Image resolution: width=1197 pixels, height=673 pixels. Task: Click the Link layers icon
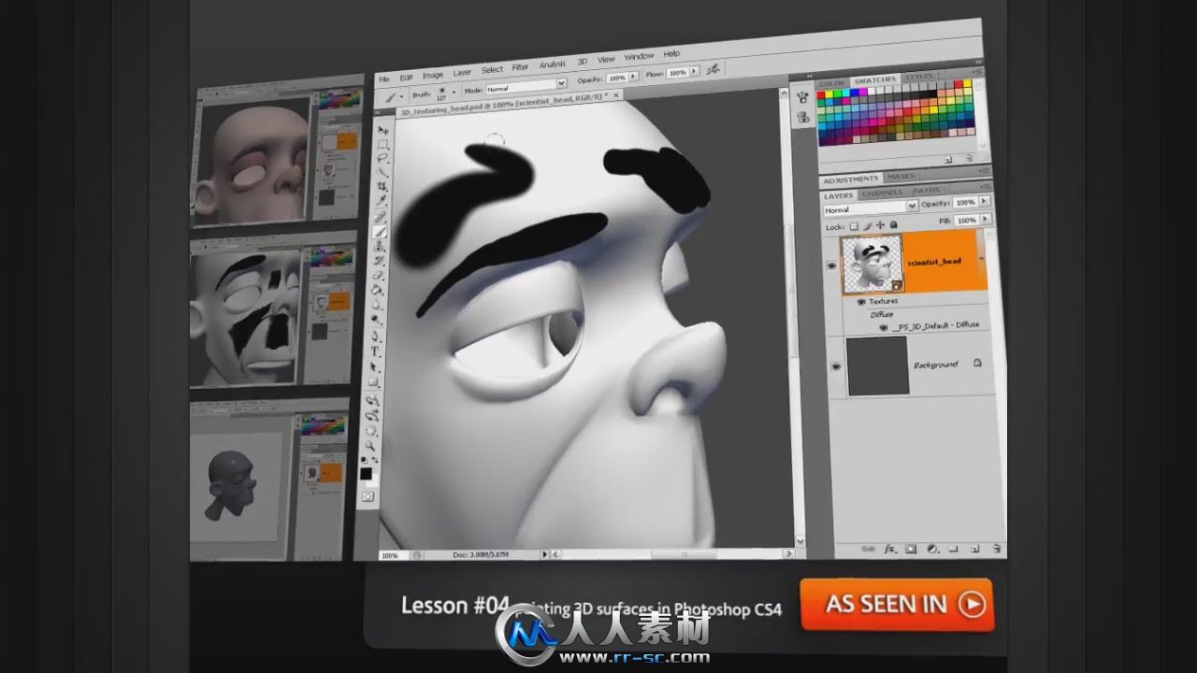[x=868, y=549]
